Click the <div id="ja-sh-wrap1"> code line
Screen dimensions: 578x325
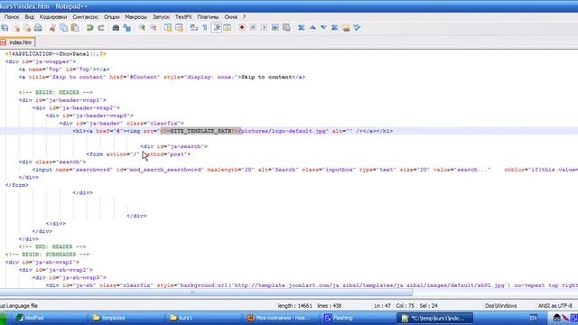click(x=42, y=262)
